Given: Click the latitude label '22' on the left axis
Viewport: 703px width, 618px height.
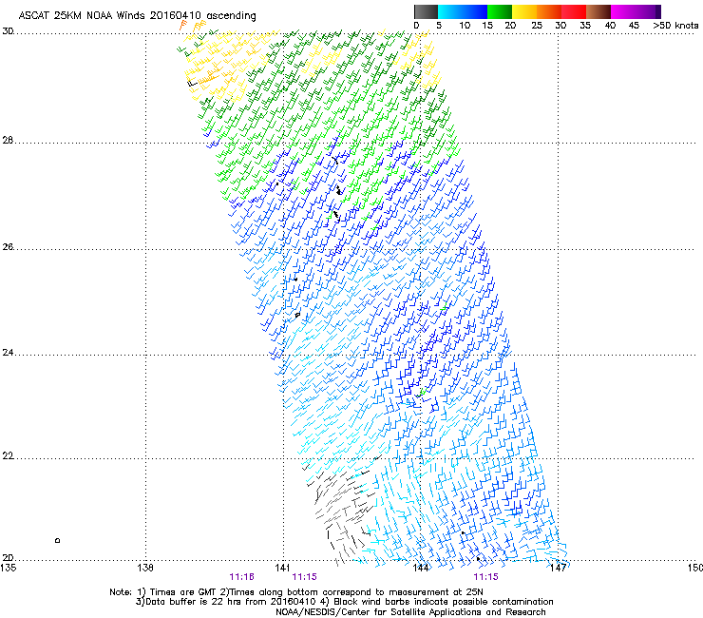Looking at the screenshot, I should 8,456.
